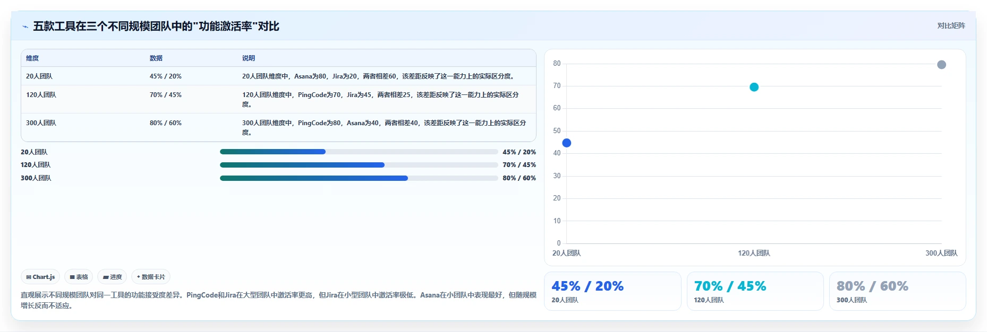Open the 80% / 60% data card
Image resolution: width=987 pixels, height=332 pixels.
point(898,291)
